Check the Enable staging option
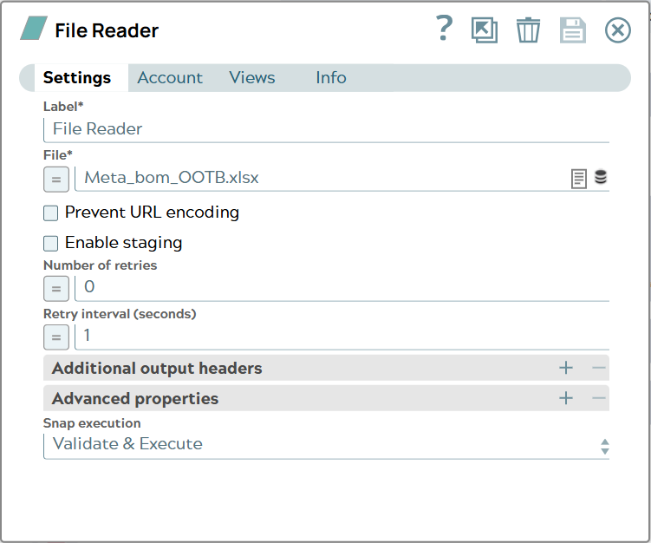The image size is (651, 543). tap(50, 244)
